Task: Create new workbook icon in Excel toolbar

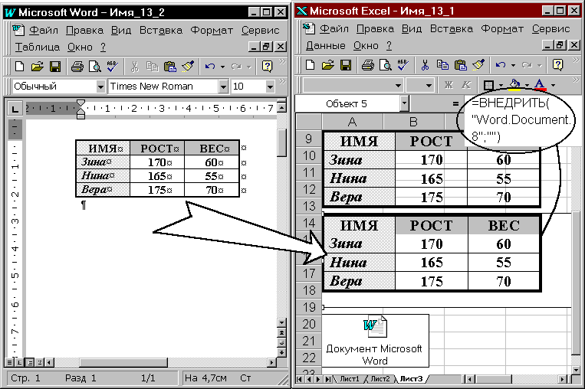Action: (x=310, y=65)
